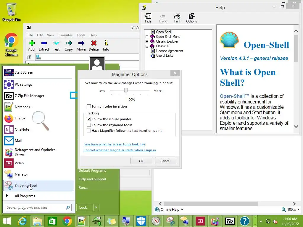The height and width of the screenshot is (227, 303).
Task: Open the 100% zoom level dropdown
Action: click(x=298, y=210)
